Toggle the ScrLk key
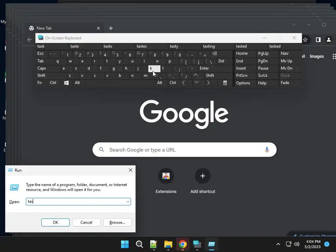 coord(267,75)
